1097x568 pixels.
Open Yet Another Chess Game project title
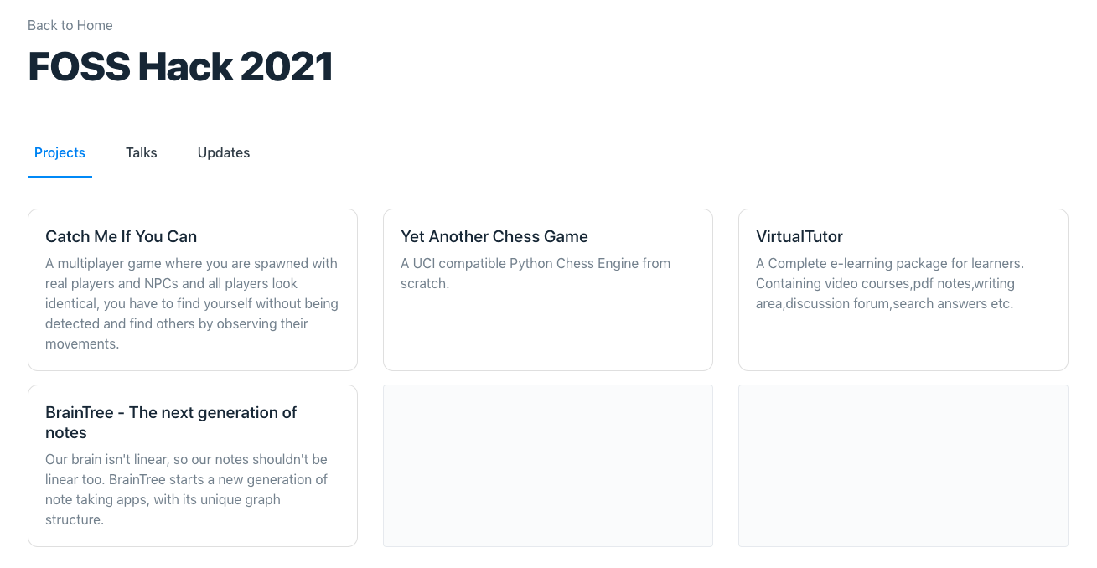point(494,236)
